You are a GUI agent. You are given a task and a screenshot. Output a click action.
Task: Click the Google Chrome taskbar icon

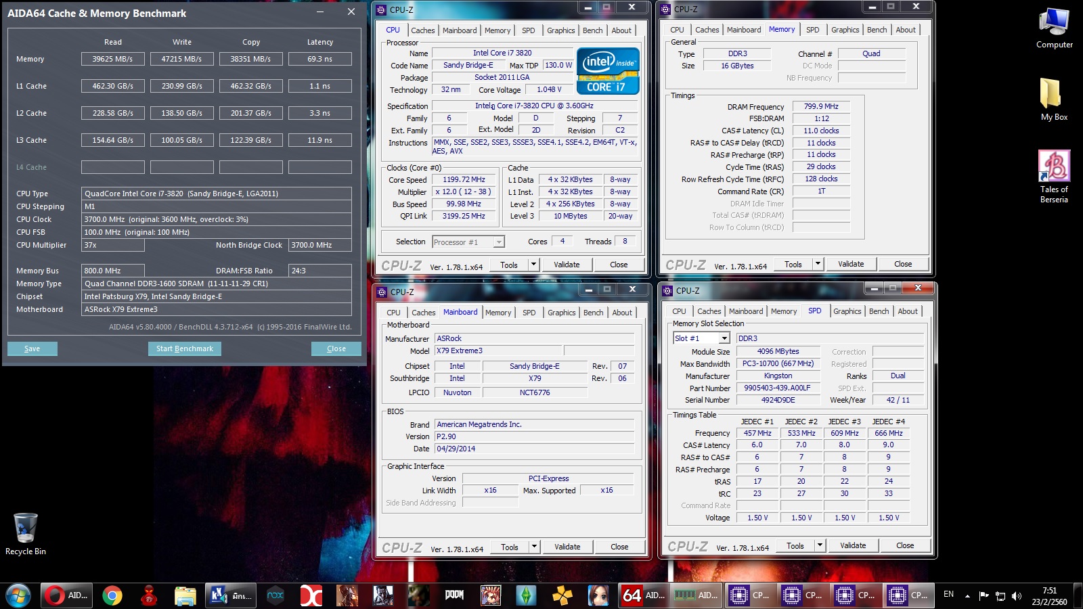tap(112, 595)
